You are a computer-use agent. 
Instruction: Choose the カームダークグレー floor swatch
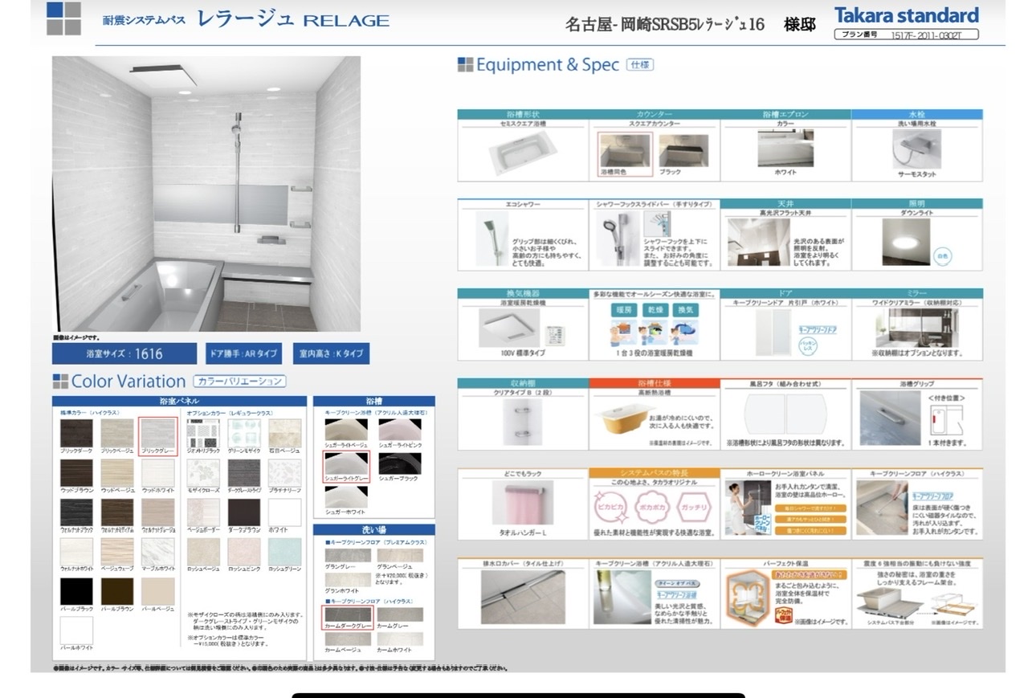(348, 614)
